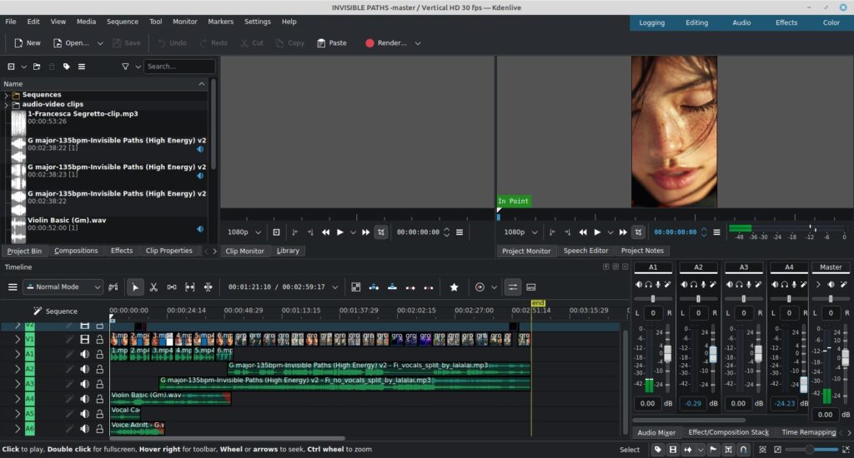Viewport: 854px width, 458px height.
Task: Open the Normal Mode edit mode dropdown
Action: 63,287
